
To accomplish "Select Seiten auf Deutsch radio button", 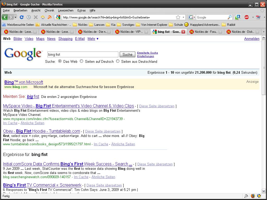I will [x=82, y=61].
